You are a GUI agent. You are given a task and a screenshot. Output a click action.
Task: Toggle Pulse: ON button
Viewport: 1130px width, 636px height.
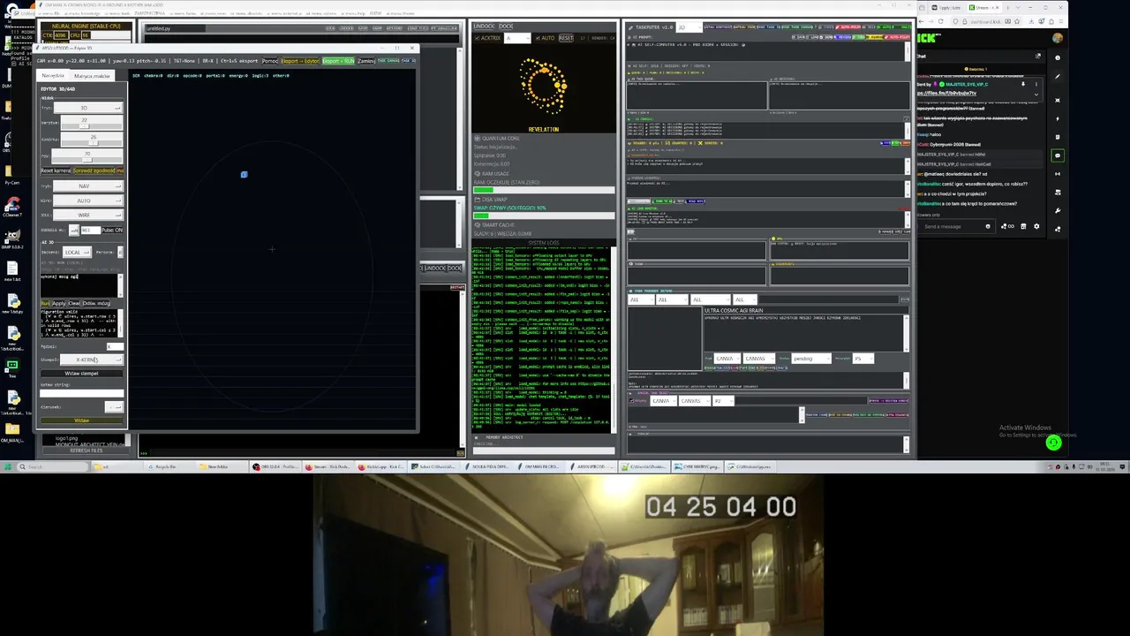(112, 230)
